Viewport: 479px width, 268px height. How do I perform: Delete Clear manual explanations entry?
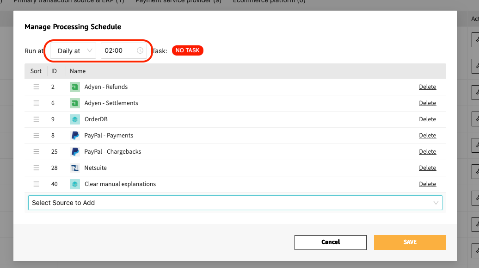pyautogui.click(x=427, y=184)
